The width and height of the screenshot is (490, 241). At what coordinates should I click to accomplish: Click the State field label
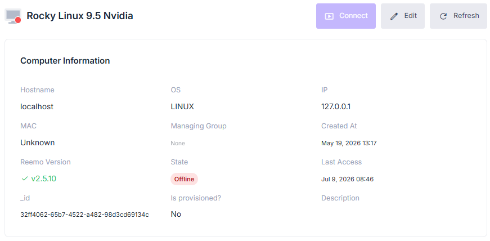point(179,162)
